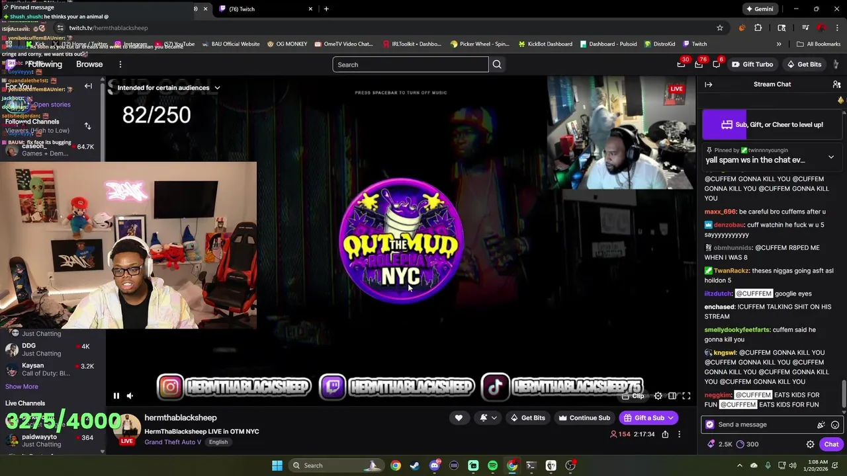847x476 pixels.
Task: Open Discord from the taskbar
Action: (435, 465)
